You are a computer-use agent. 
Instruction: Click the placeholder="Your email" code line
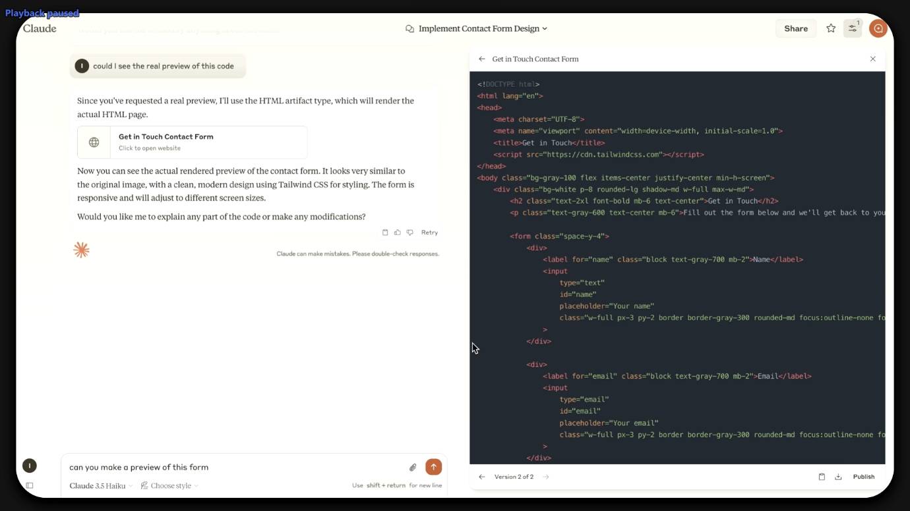click(x=609, y=423)
